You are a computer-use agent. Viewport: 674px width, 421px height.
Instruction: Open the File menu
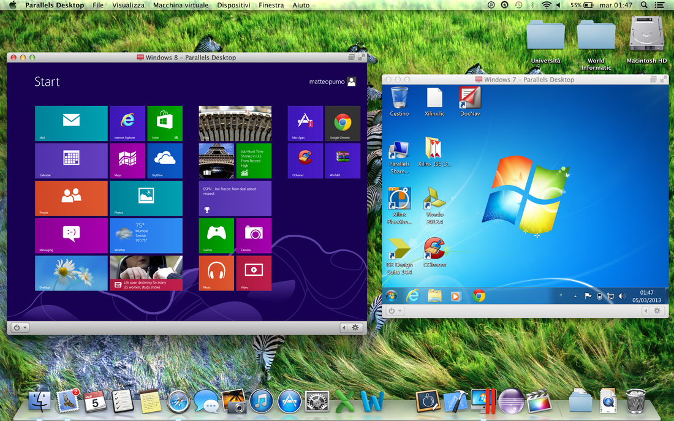(x=98, y=5)
